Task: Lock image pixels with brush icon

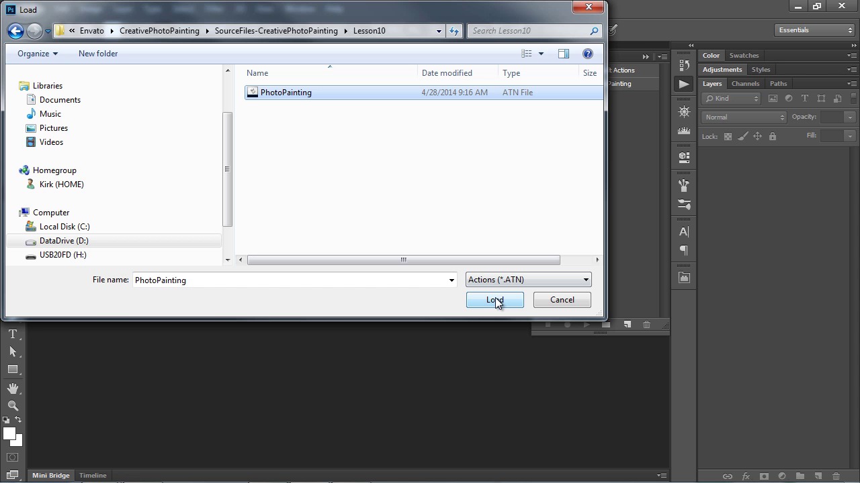Action: tap(742, 136)
